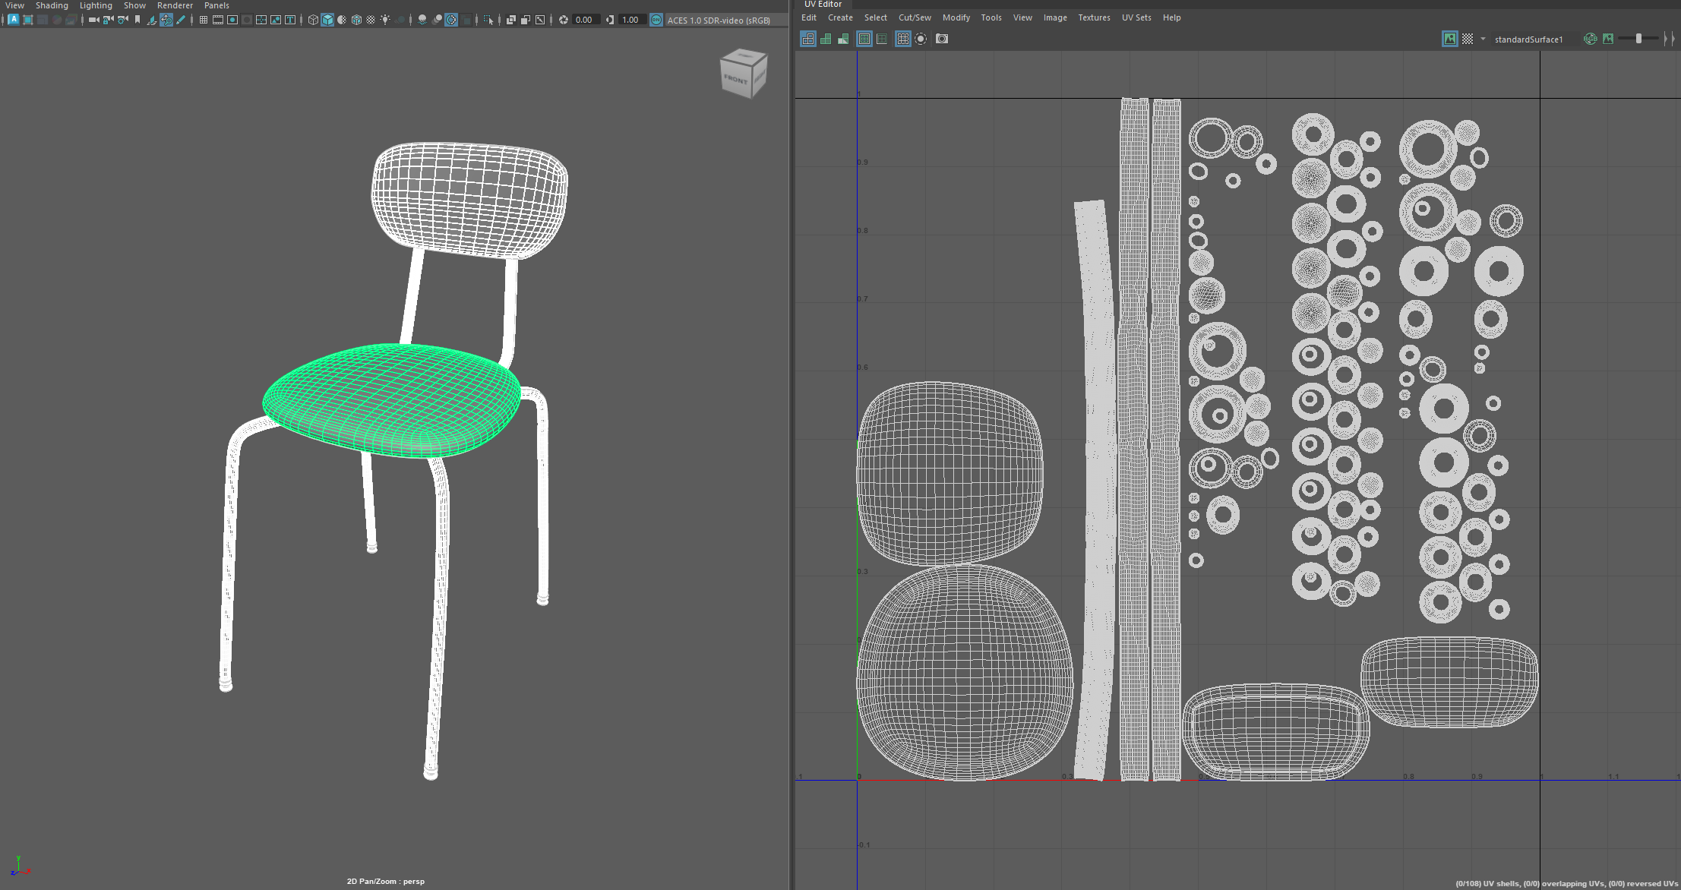1681x890 pixels.
Task: Toggle Smooth shade all cube icon
Action: 327,20
